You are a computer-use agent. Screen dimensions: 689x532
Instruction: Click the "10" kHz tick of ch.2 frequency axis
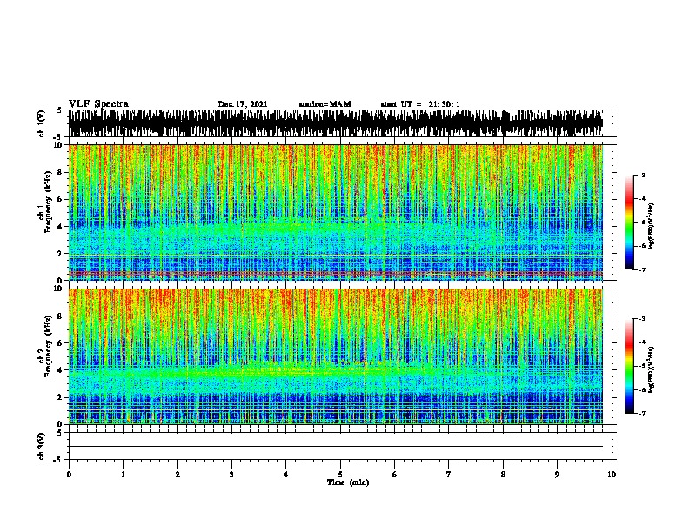pos(59,289)
